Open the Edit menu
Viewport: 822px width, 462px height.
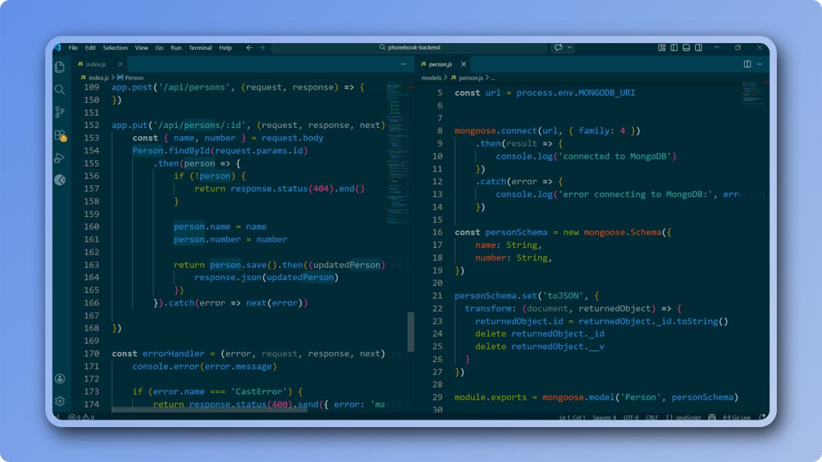(x=90, y=48)
